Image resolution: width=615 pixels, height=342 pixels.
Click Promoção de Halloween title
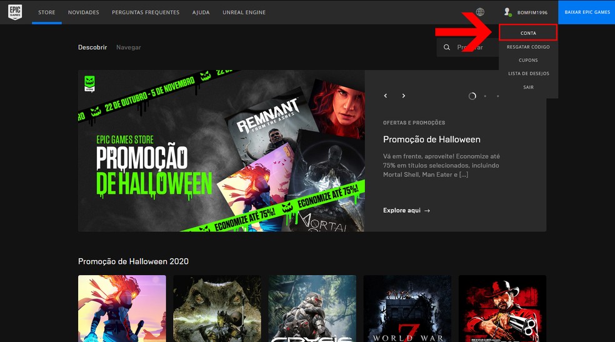(431, 139)
